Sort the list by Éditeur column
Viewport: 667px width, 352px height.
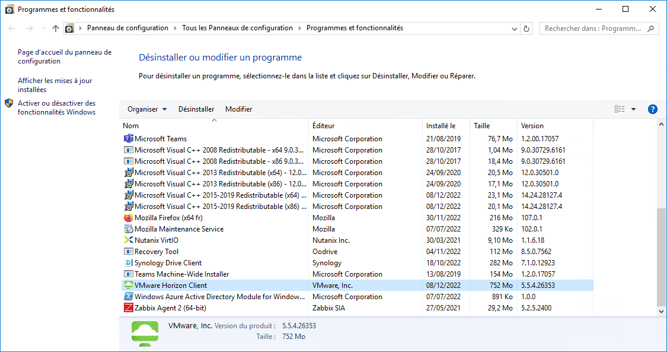point(365,126)
